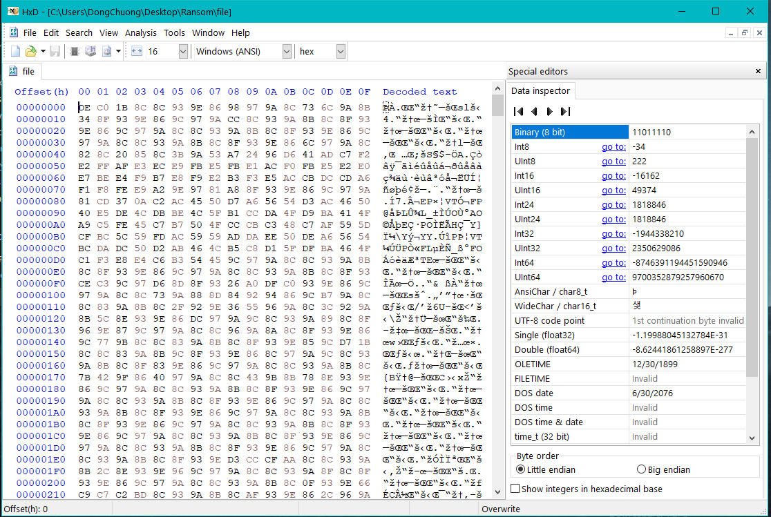The image size is (771, 517).
Task: Open the Edit menu
Action: (51, 32)
